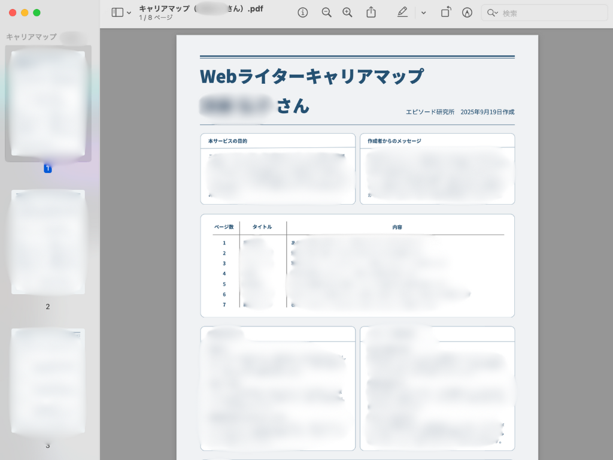Zoom out of the PDF page
Image resolution: width=613 pixels, height=460 pixels.
click(326, 13)
